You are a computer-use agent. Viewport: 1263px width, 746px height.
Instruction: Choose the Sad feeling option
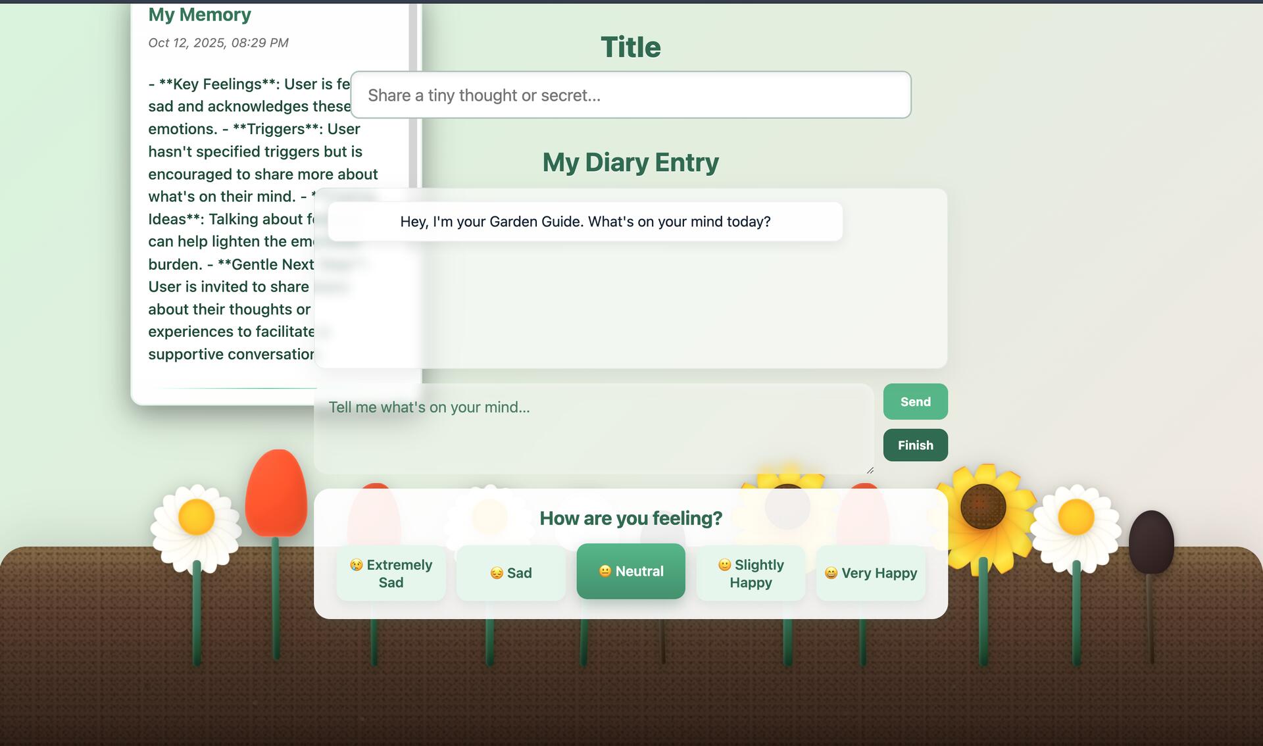tap(510, 573)
